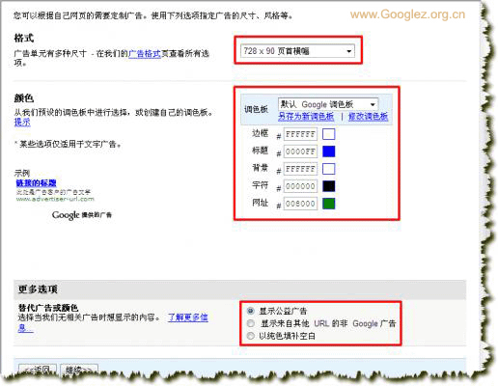Click the 网址 008000 hex input field

point(300,204)
